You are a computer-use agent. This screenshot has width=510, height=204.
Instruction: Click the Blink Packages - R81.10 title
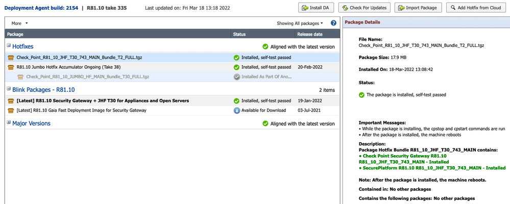point(44,90)
